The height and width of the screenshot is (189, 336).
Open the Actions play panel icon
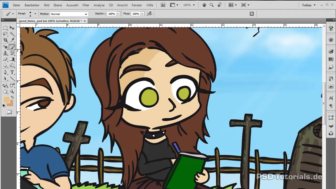point(331,86)
